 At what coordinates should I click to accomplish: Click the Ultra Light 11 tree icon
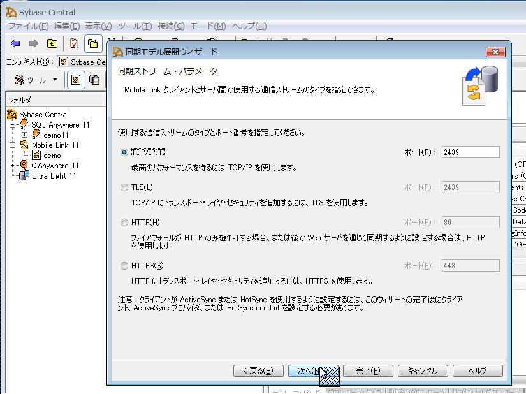point(25,176)
